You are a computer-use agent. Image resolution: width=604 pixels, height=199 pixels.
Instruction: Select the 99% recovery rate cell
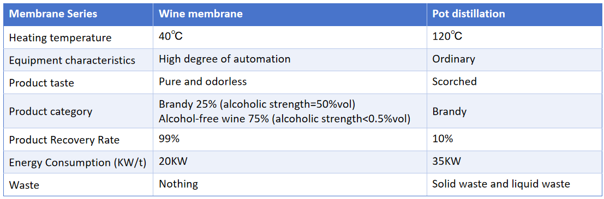point(290,140)
